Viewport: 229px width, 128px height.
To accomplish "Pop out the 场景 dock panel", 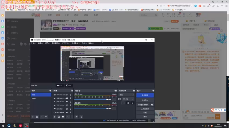I will [50, 90].
